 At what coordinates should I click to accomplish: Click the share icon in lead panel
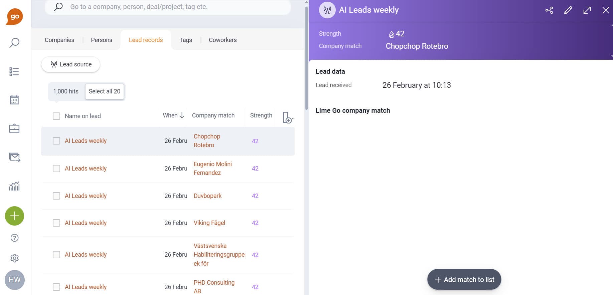[549, 10]
